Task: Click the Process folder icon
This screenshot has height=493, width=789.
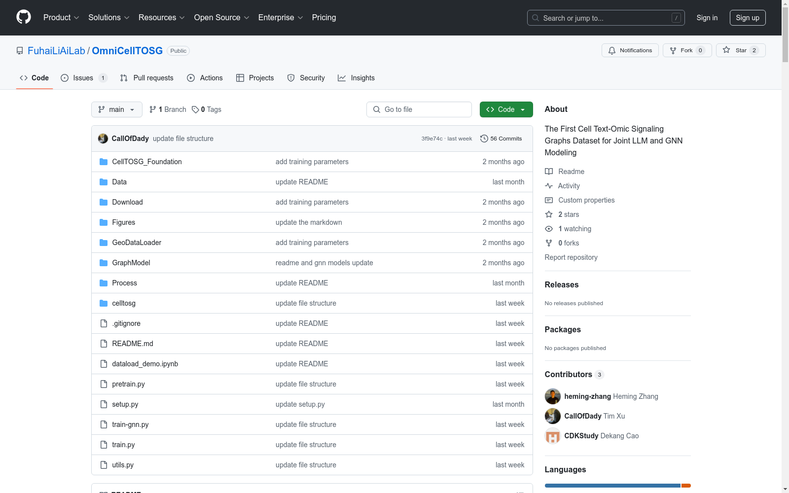Action: (104, 283)
